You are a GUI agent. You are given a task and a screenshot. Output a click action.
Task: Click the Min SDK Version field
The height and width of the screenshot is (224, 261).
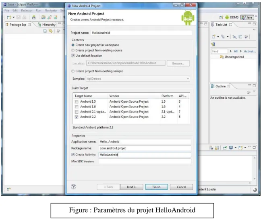(x=145, y=161)
